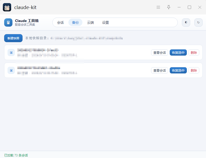
Task: Click 恢复选中 for the first snapshot
Action: tap(178, 52)
